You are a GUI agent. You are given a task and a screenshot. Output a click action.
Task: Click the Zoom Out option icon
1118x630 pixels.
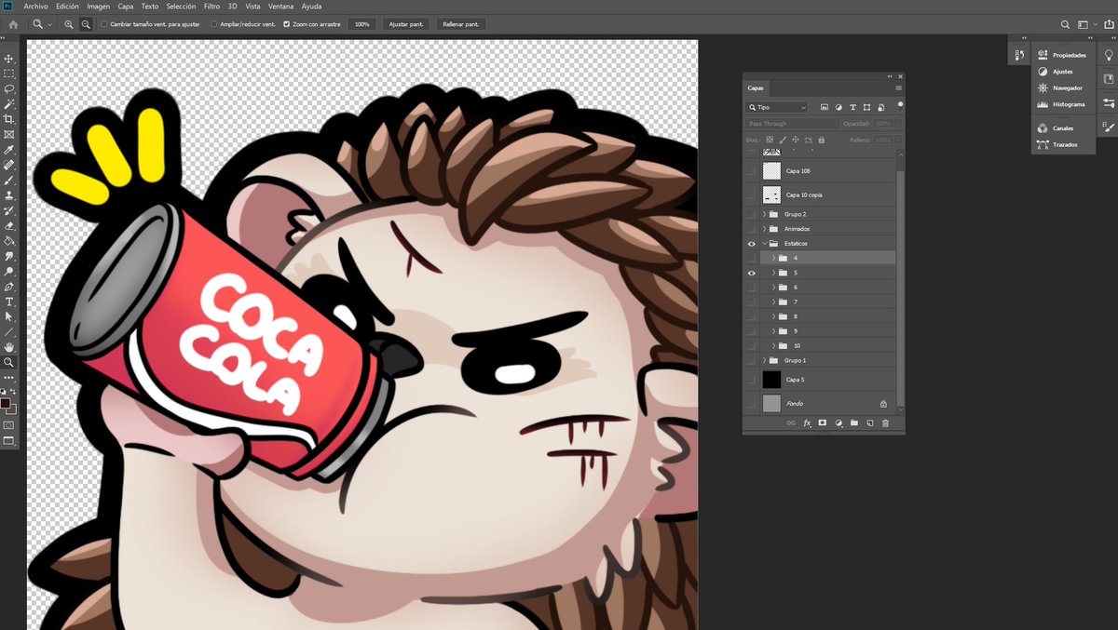(86, 24)
